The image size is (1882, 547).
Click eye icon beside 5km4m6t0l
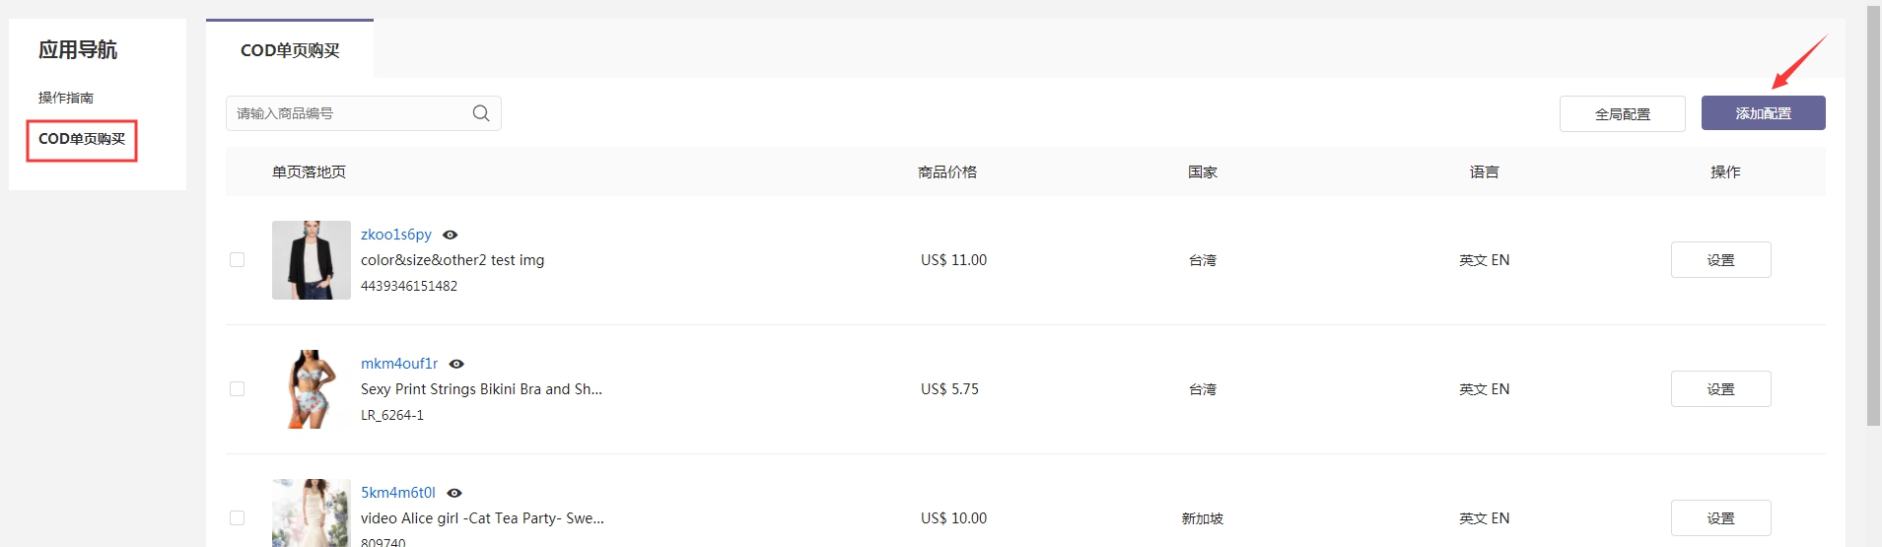click(x=454, y=493)
